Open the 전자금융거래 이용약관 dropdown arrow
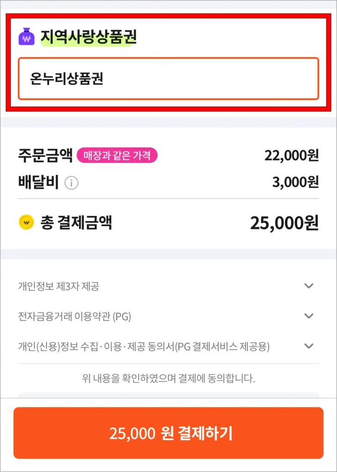This screenshot has height=472, width=337. tap(309, 316)
